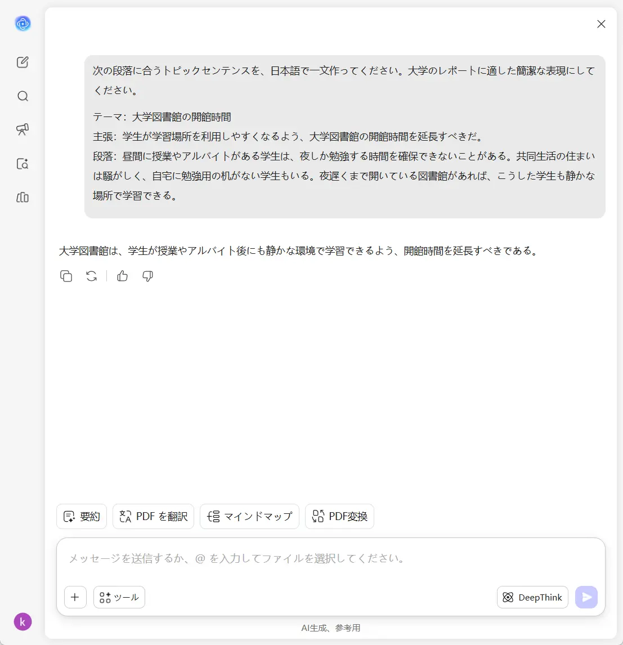Open the ツール tools menu
This screenshot has width=623, height=645.
click(x=119, y=597)
